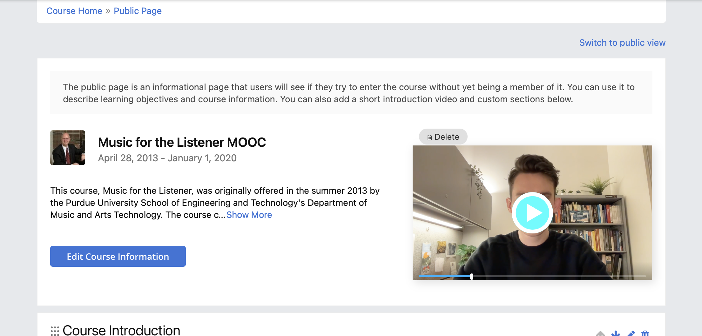Edit the Course Introduction section pencil icon
Image resolution: width=702 pixels, height=336 pixels.
631,333
